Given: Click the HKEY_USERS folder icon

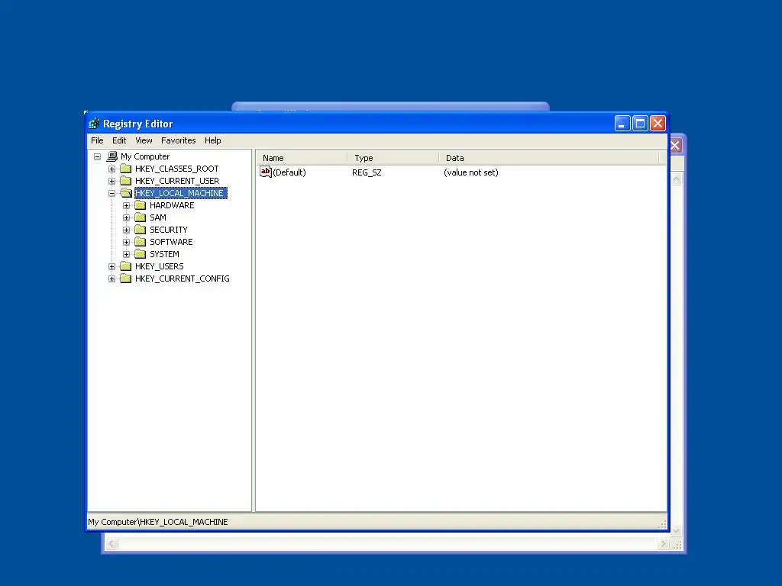Looking at the screenshot, I should 126,266.
